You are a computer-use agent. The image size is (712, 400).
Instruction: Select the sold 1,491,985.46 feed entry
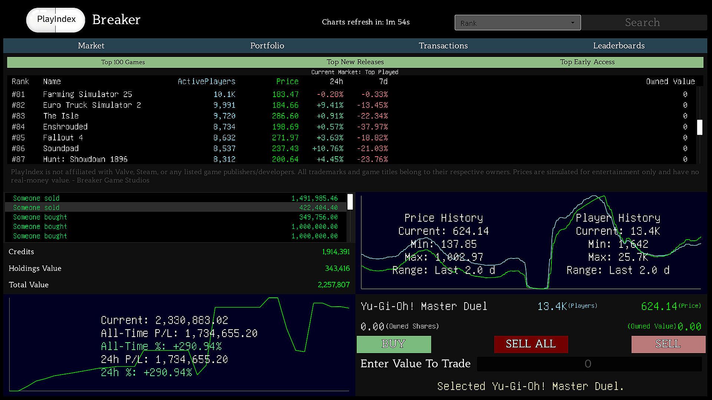pyautogui.click(x=176, y=198)
